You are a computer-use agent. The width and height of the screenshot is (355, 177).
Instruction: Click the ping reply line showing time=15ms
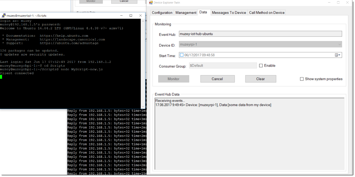click(x=107, y=174)
